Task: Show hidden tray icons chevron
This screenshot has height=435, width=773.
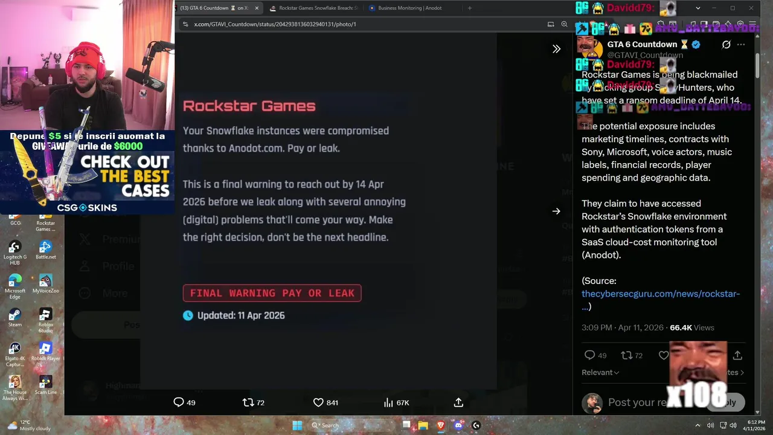Action: (x=698, y=425)
